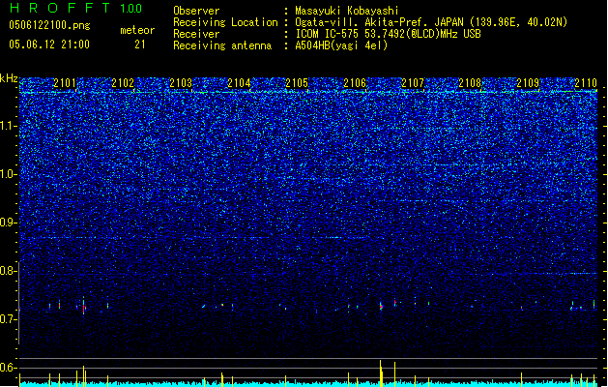Click the 0.6 frequency axis label
The width and height of the screenshot is (608, 387).
8,368
